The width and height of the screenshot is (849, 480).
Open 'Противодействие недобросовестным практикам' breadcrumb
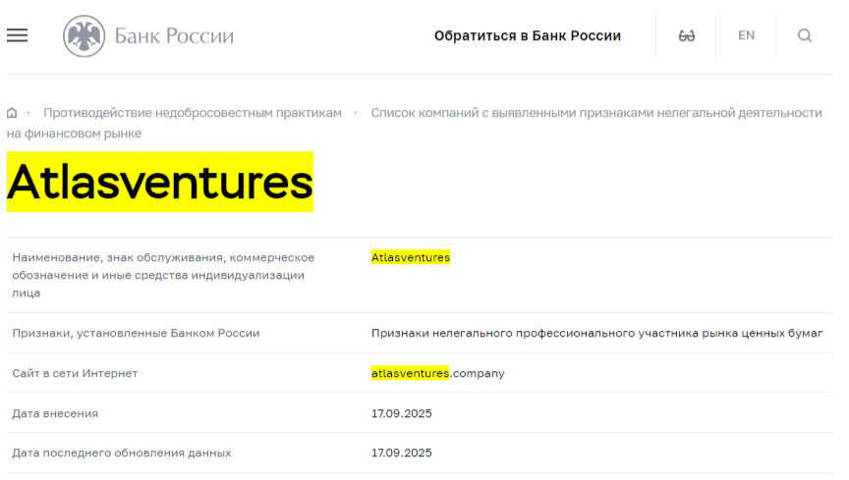point(193,113)
